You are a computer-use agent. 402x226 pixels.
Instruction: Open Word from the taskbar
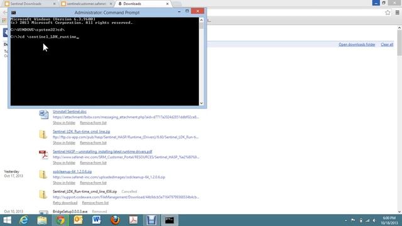(96, 220)
